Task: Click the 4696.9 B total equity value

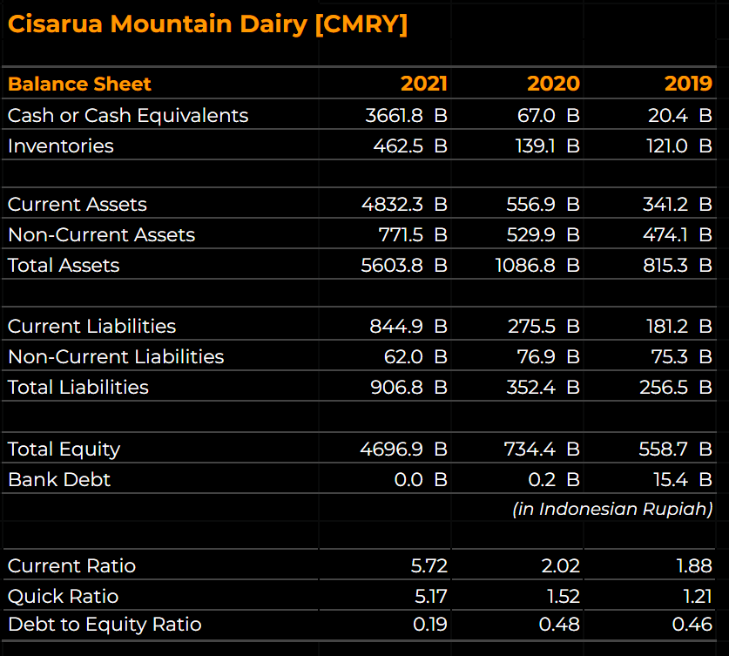Action: tap(403, 450)
